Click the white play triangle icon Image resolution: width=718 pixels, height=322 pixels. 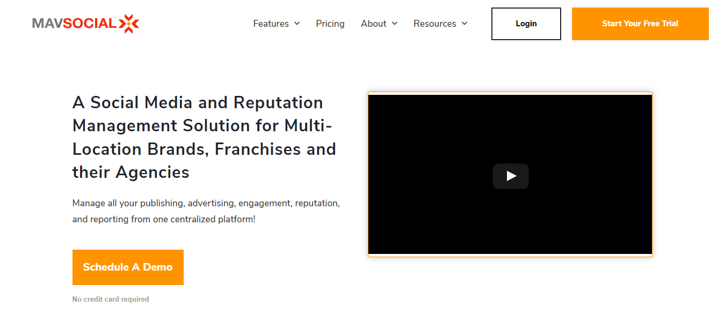511,176
